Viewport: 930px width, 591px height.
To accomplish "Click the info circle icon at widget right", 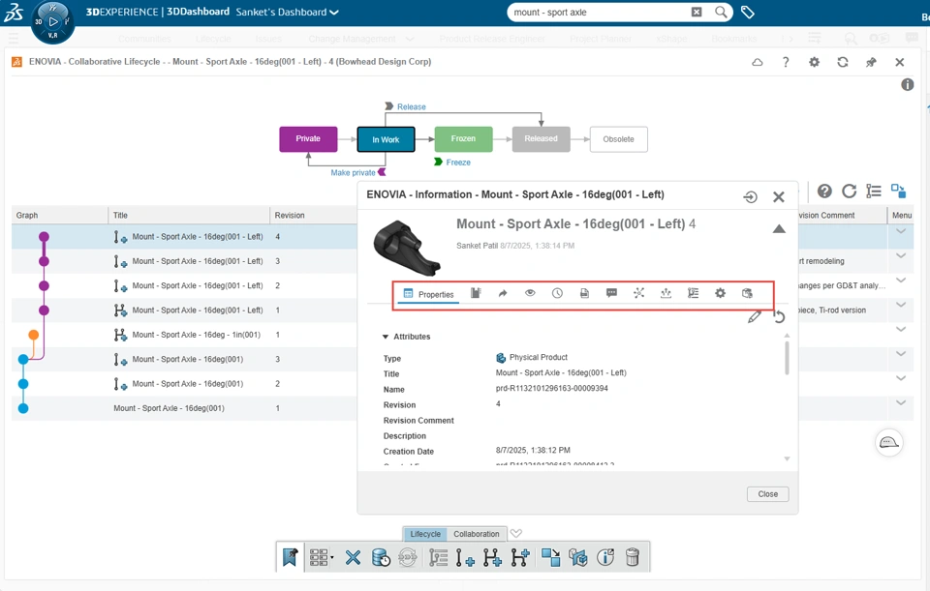I will coord(908,85).
